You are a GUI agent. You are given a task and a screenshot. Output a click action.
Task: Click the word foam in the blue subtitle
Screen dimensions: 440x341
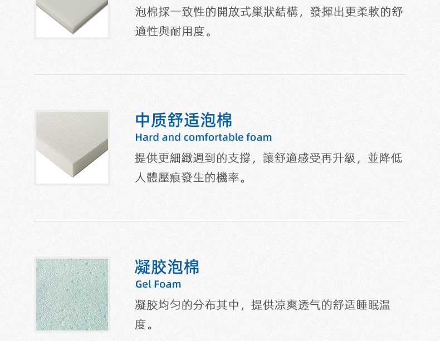pos(259,137)
